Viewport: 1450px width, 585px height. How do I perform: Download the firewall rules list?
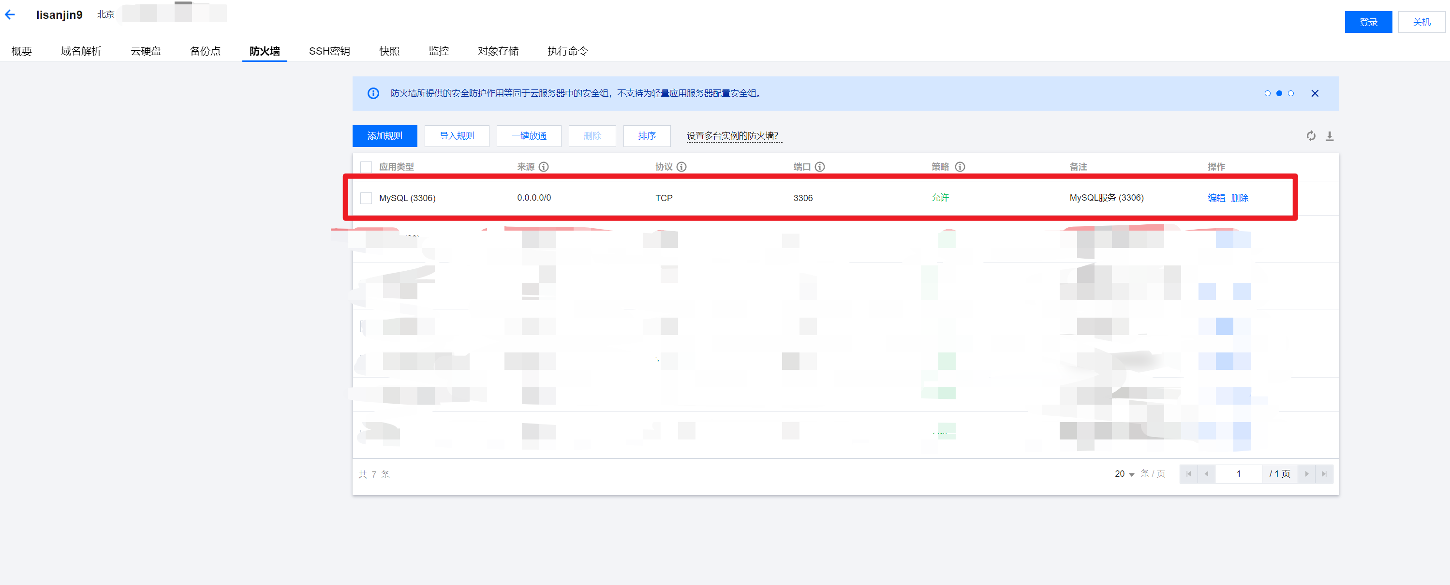click(1330, 136)
